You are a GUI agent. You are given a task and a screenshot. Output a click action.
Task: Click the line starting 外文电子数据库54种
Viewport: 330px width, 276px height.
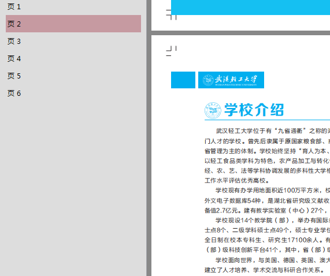tap(267, 201)
